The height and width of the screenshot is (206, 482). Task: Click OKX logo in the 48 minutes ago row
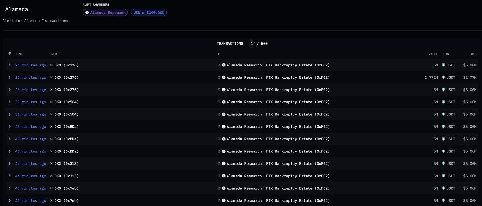51,188
